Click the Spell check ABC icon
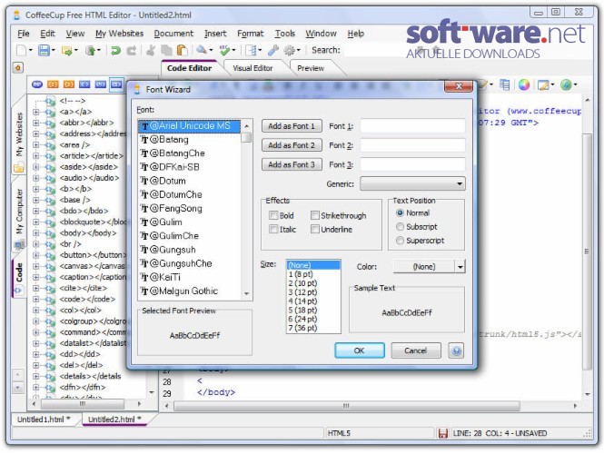The height and width of the screenshot is (454, 604). pos(224,50)
